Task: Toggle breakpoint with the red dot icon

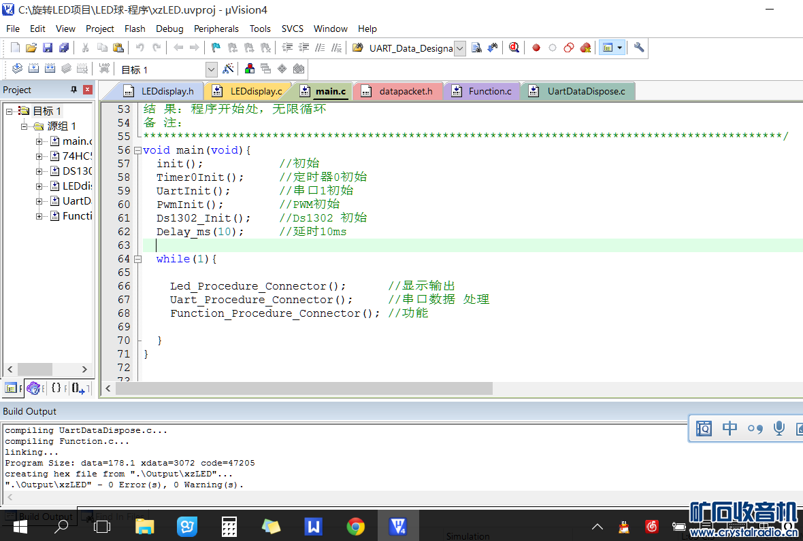Action: (536, 48)
